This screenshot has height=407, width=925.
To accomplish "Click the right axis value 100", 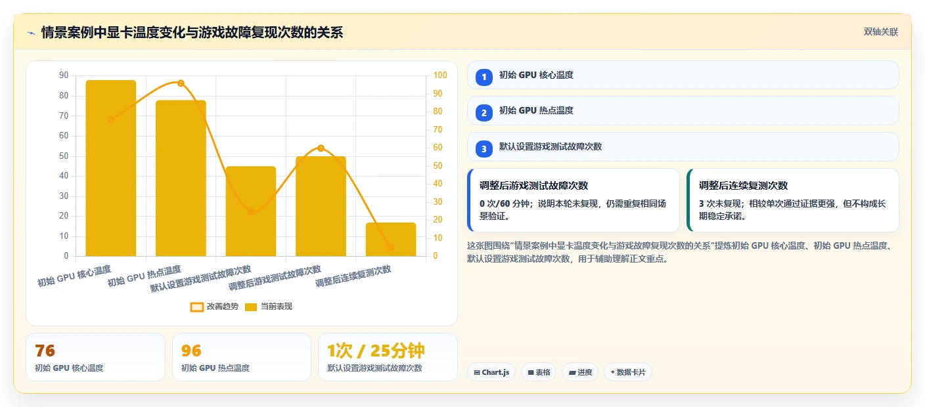I will coord(440,75).
